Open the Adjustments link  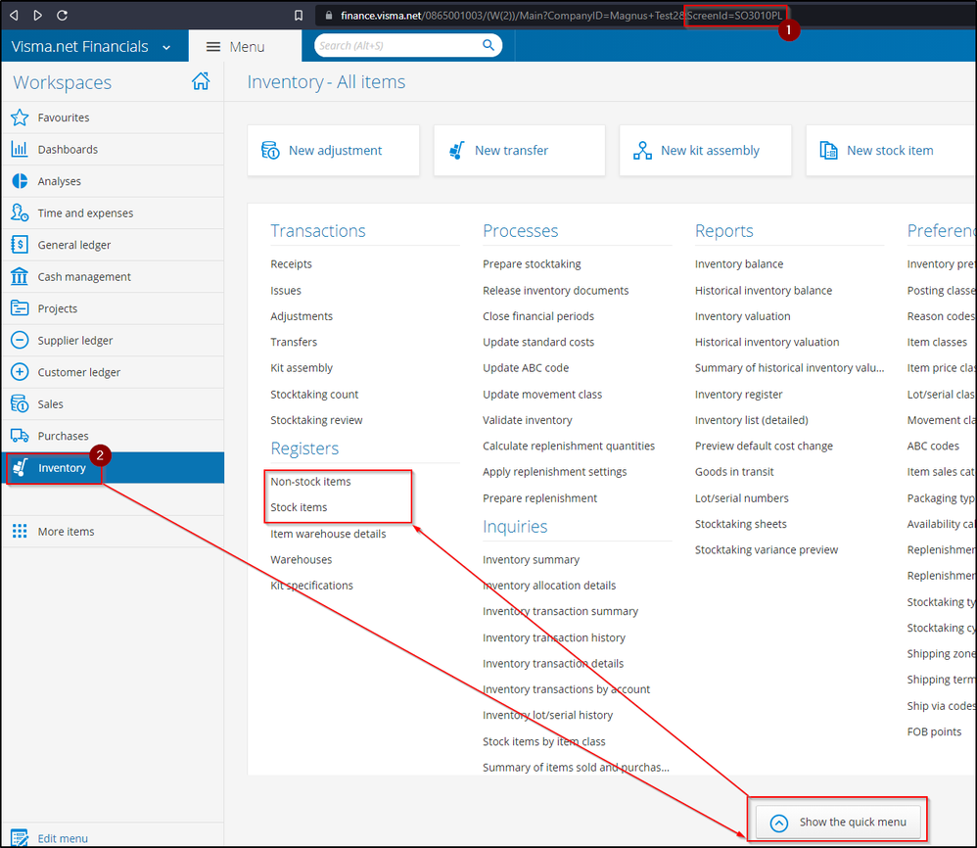(301, 316)
